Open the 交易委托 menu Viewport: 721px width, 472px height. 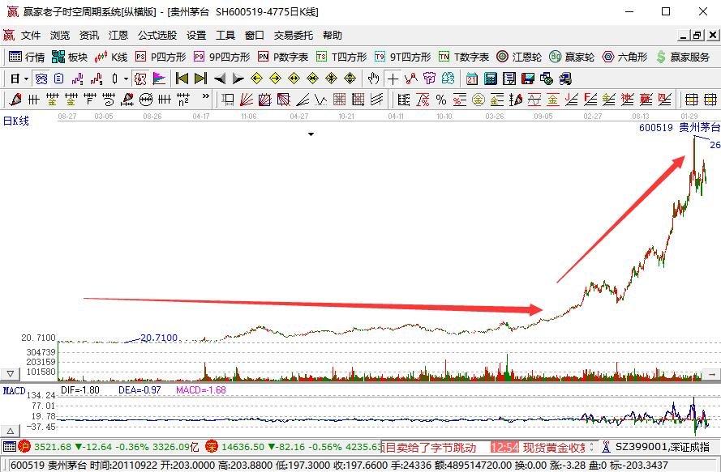(x=294, y=36)
